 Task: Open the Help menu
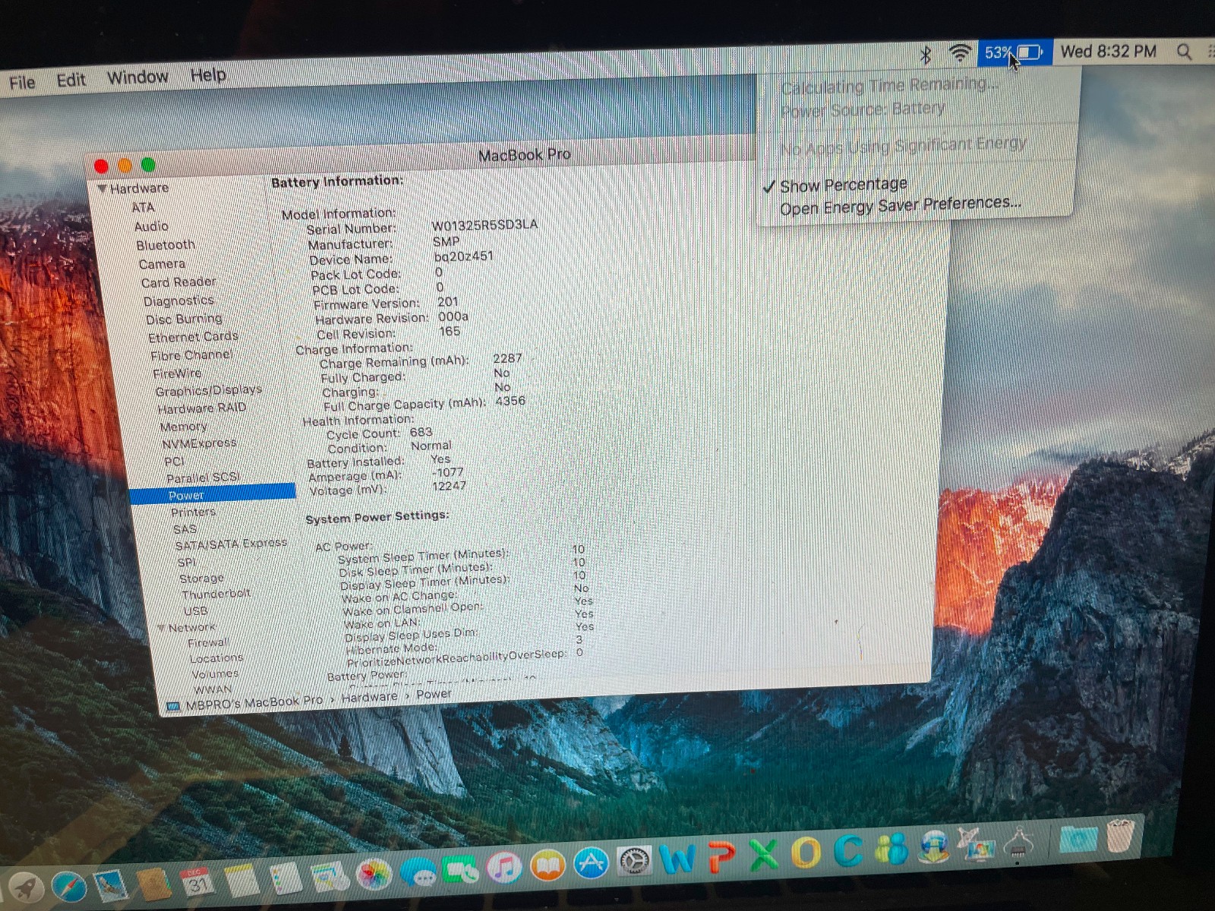pos(208,74)
